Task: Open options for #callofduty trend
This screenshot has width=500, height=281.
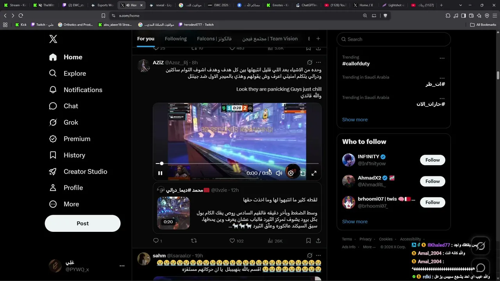Action: click(x=442, y=58)
